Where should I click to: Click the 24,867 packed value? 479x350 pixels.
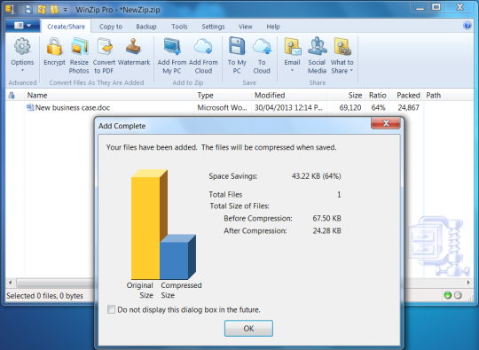[408, 107]
